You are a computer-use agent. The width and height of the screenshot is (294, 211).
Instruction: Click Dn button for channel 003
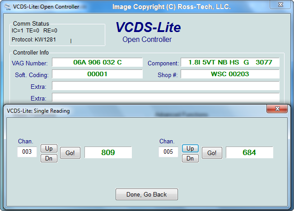tap(49, 158)
